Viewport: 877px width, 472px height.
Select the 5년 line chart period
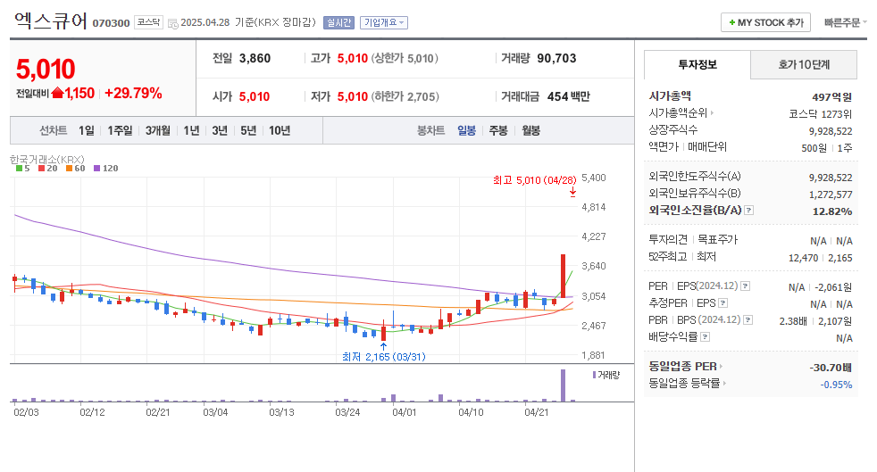coord(248,130)
